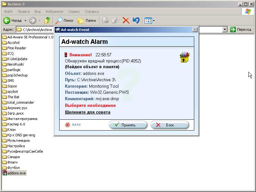Click the red alarm siren icon

[x=66, y=55]
